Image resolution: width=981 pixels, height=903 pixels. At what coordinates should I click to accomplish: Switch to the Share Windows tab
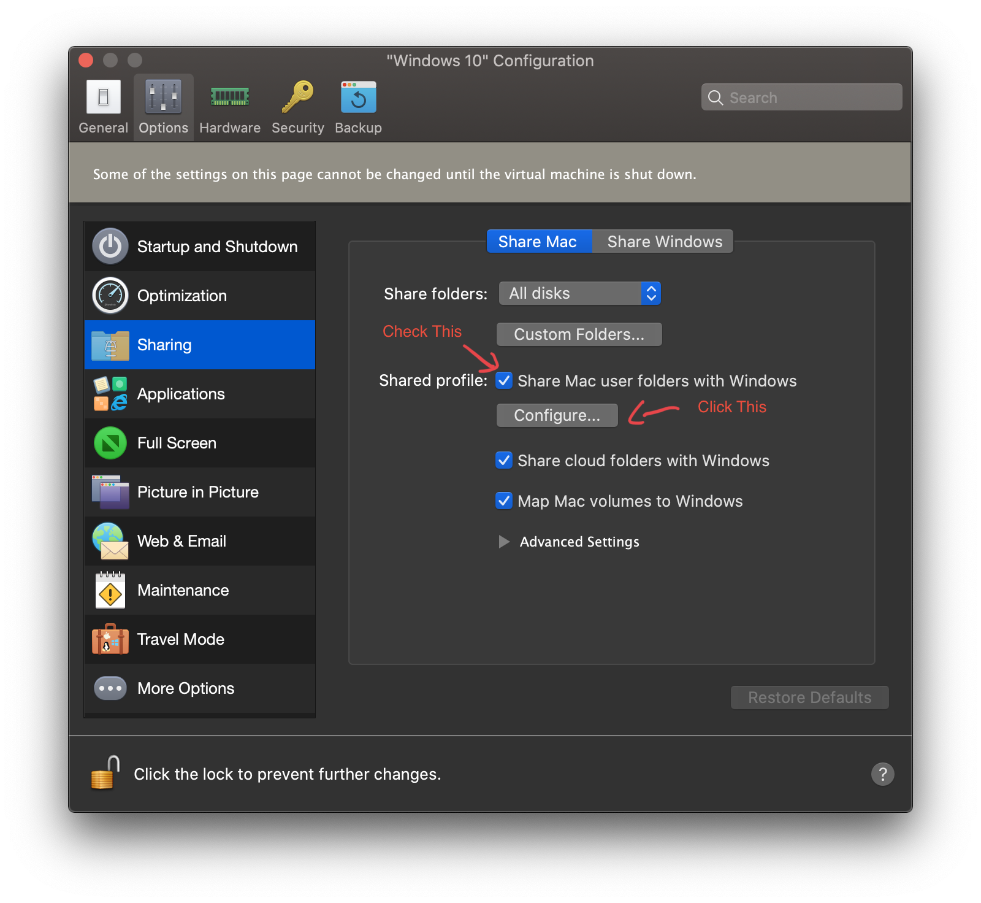pos(663,242)
